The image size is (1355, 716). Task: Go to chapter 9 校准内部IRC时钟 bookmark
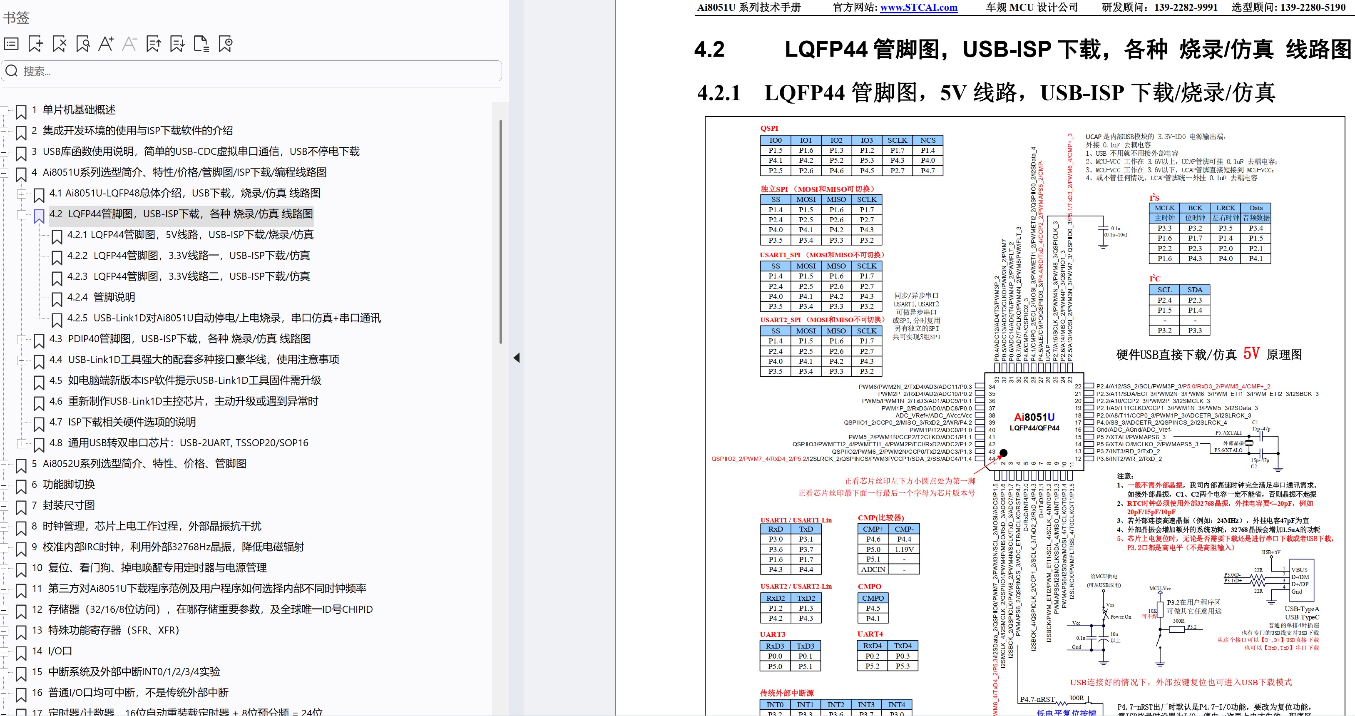[168, 547]
